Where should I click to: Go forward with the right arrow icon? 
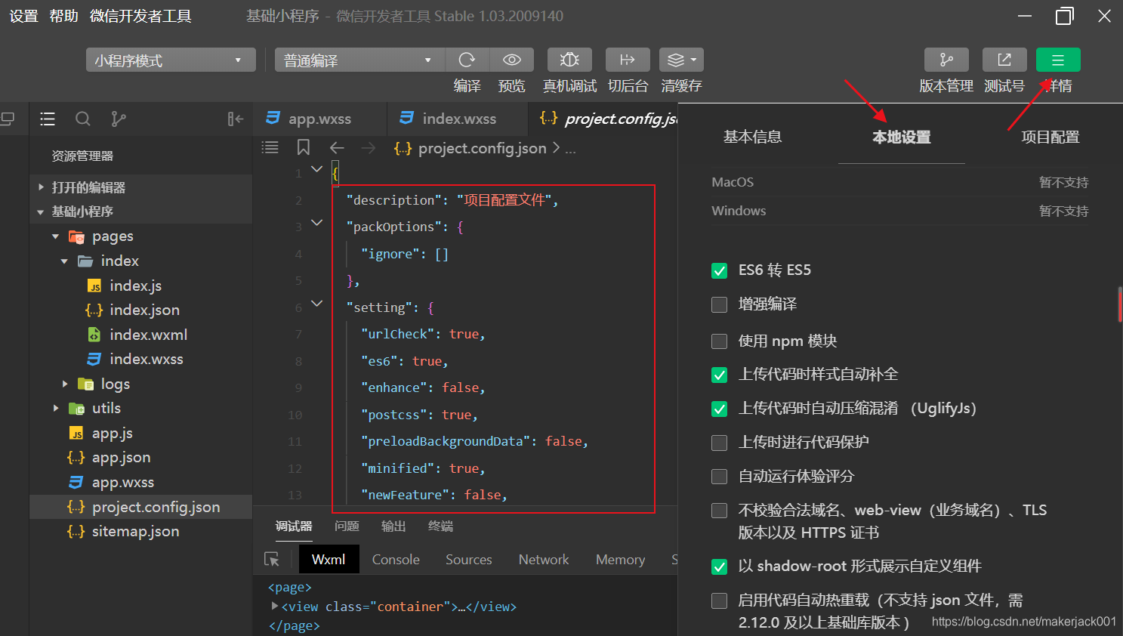[x=369, y=148]
